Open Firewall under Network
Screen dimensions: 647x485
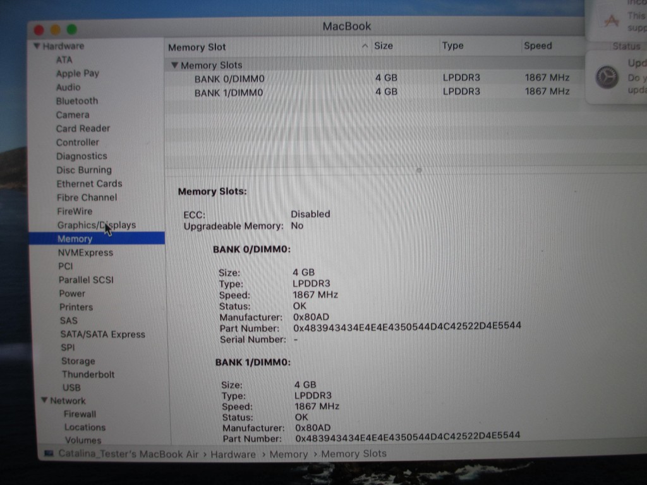tap(80, 414)
